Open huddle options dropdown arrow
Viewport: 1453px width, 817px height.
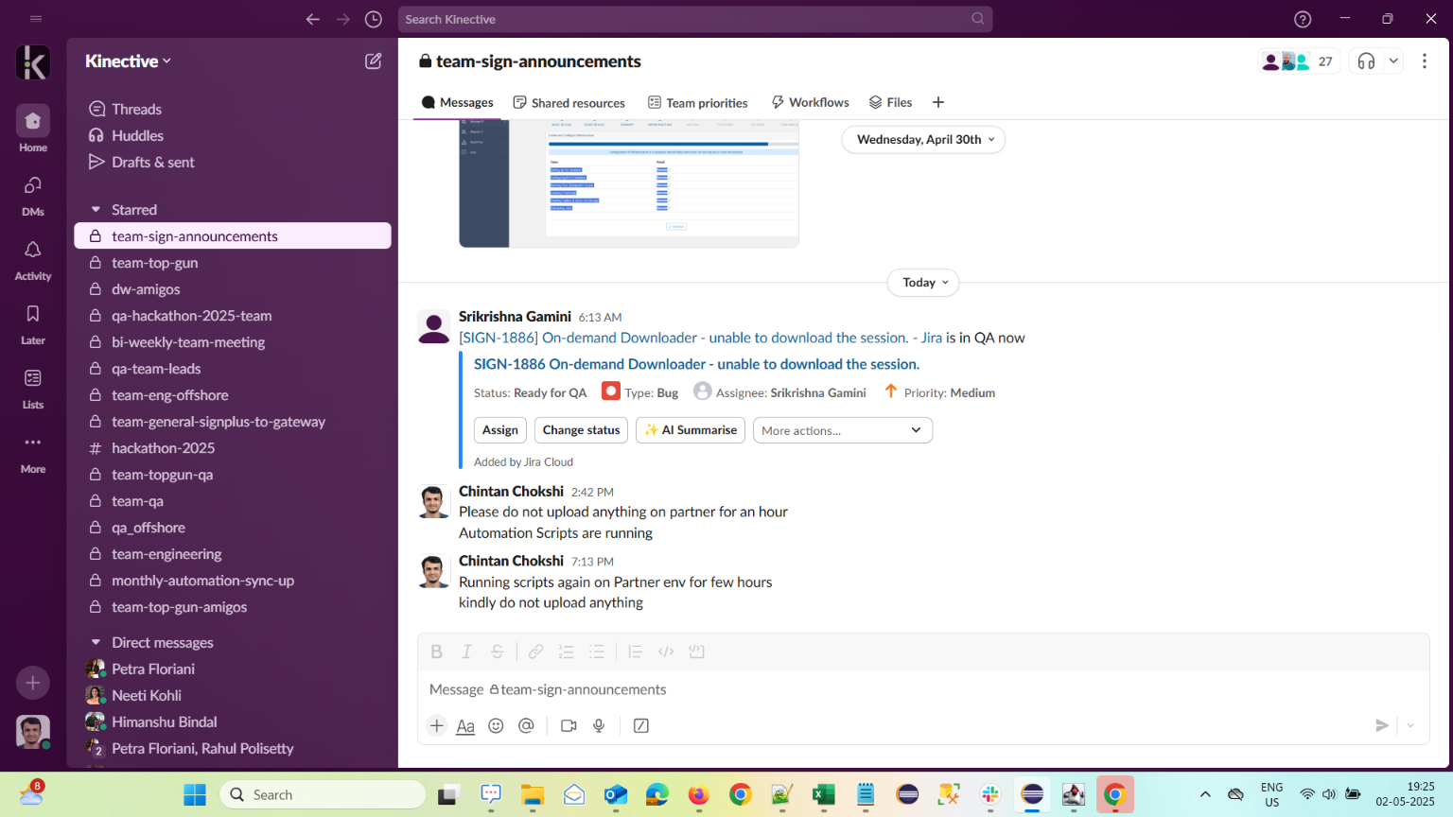point(1393,61)
